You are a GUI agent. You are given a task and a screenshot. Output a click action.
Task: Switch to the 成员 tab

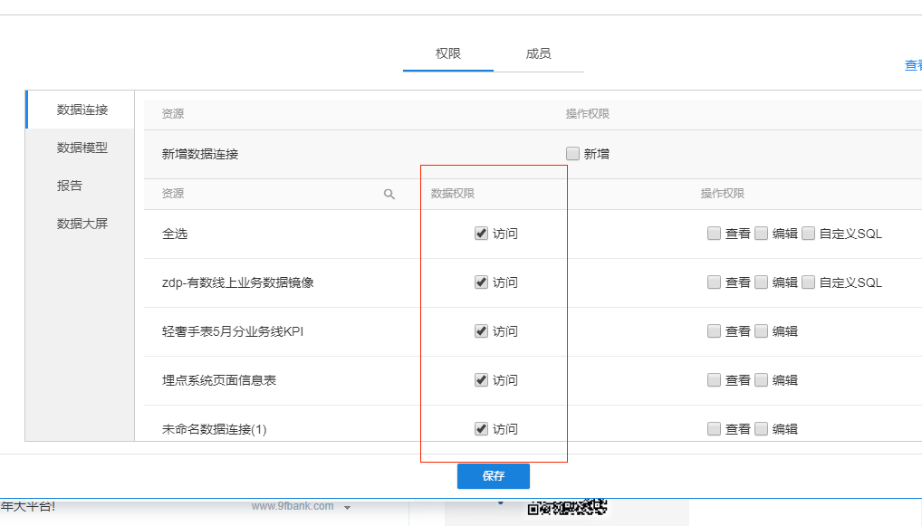(538, 53)
